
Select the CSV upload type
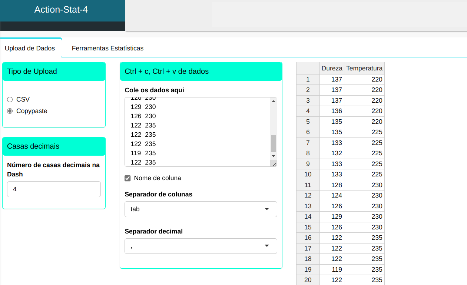[10, 99]
